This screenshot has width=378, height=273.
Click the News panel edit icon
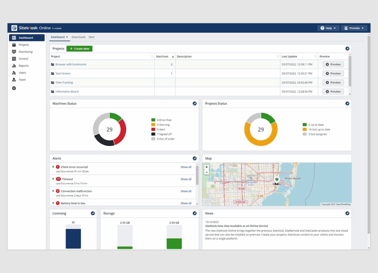[347, 213]
